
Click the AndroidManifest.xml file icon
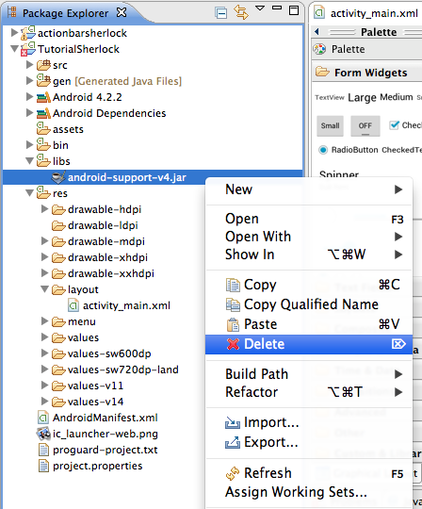point(43,418)
